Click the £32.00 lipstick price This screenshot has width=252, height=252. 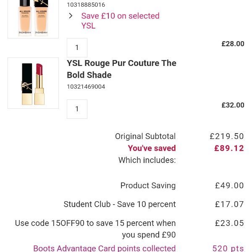tap(233, 105)
